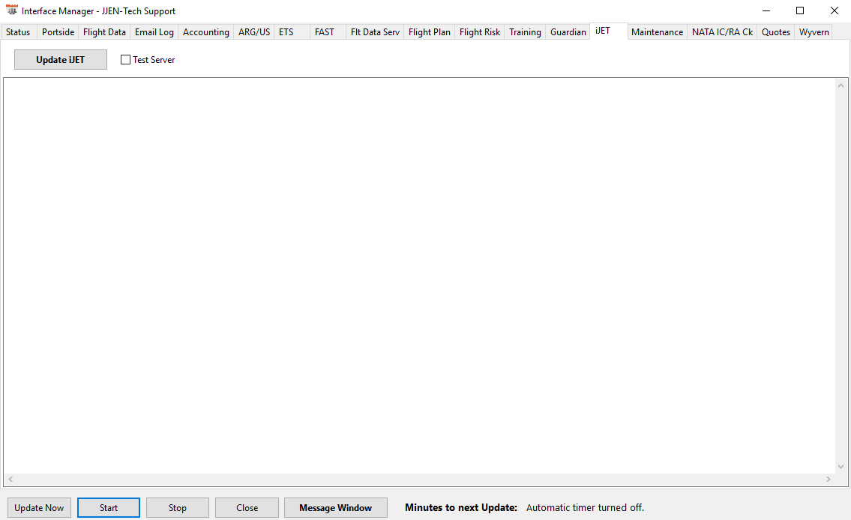
Task: Click the horizontal scrollbar right arrow
Action: tap(829, 479)
